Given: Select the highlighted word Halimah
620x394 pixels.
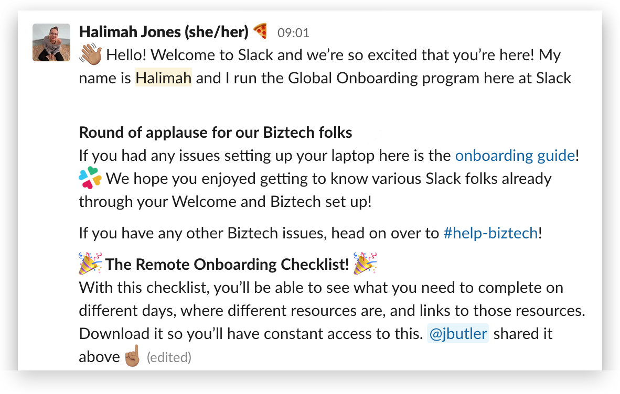Looking at the screenshot, I should 164,78.
